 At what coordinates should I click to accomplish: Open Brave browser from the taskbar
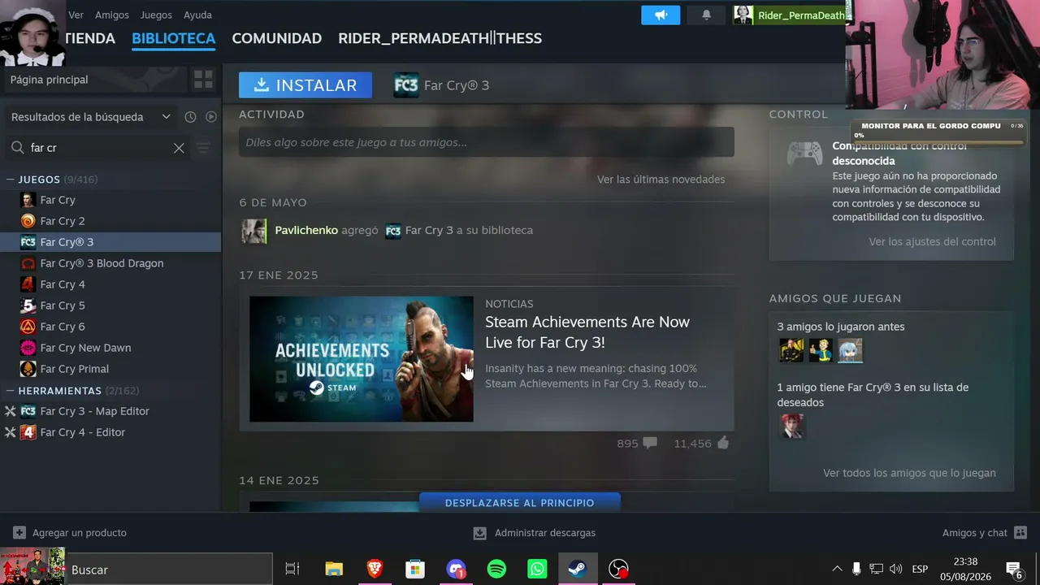tap(375, 570)
